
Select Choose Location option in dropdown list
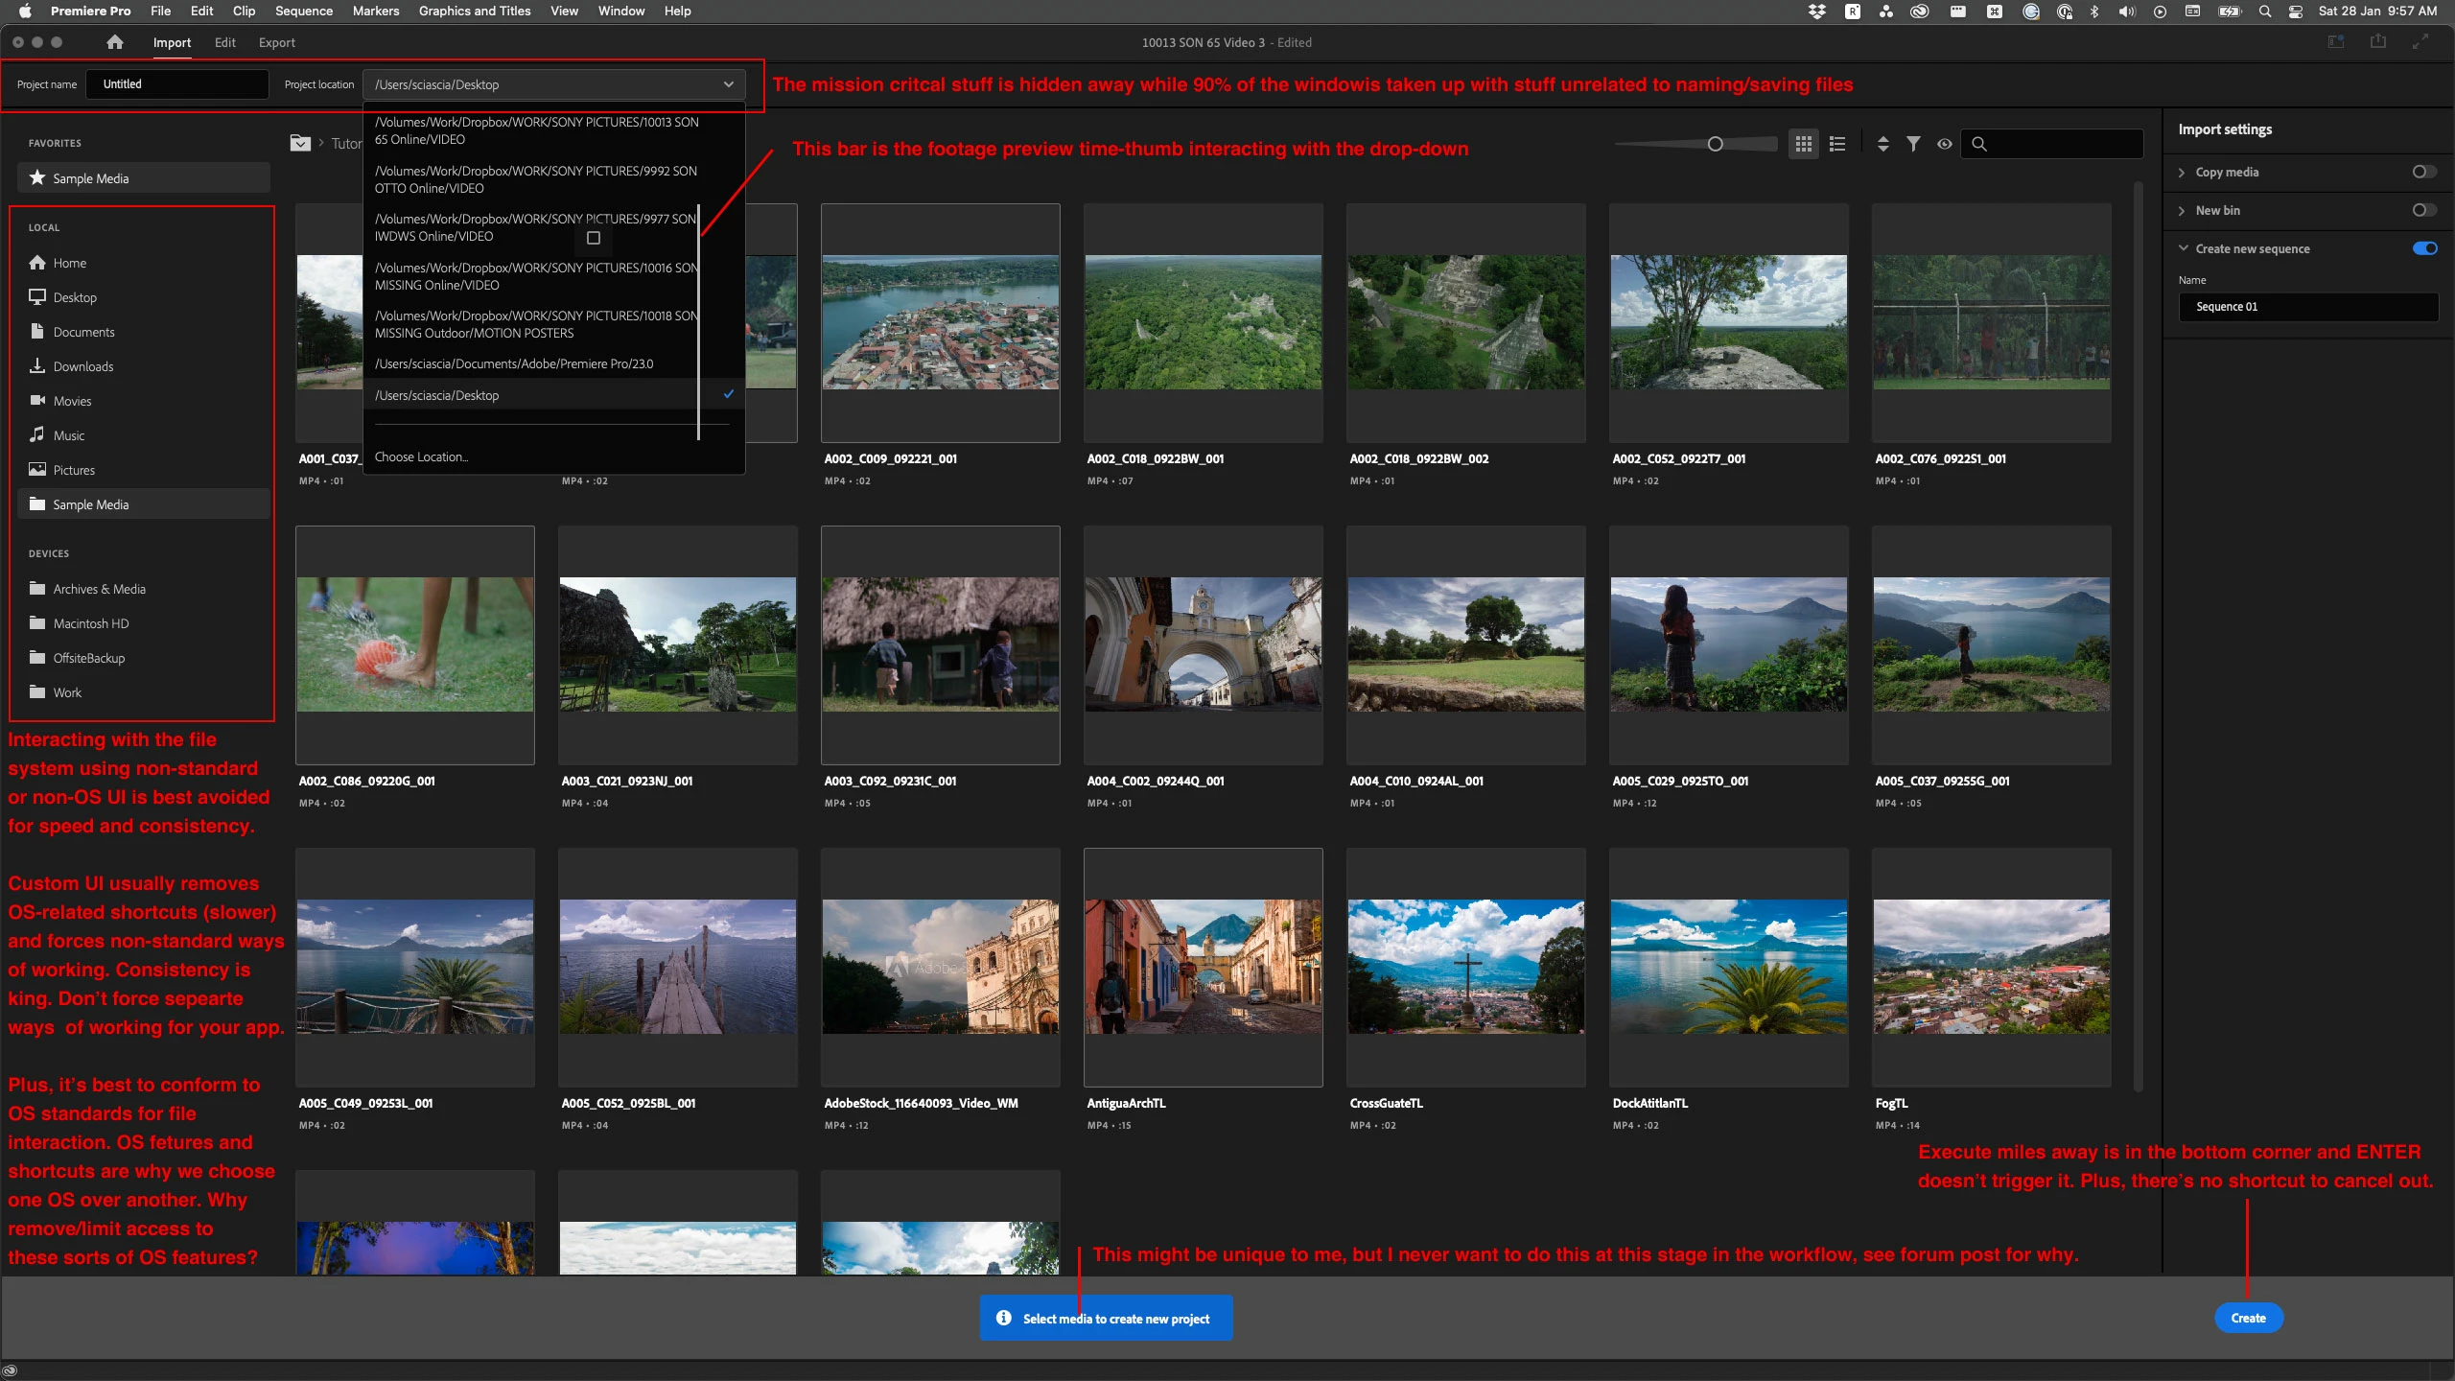click(x=421, y=456)
